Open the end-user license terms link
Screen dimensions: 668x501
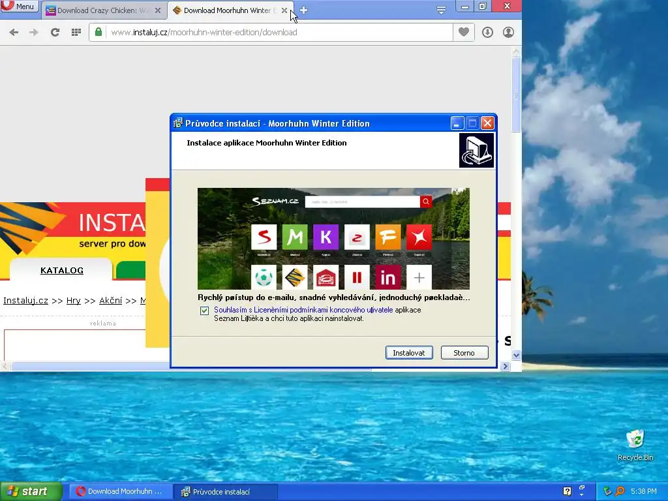click(x=303, y=310)
